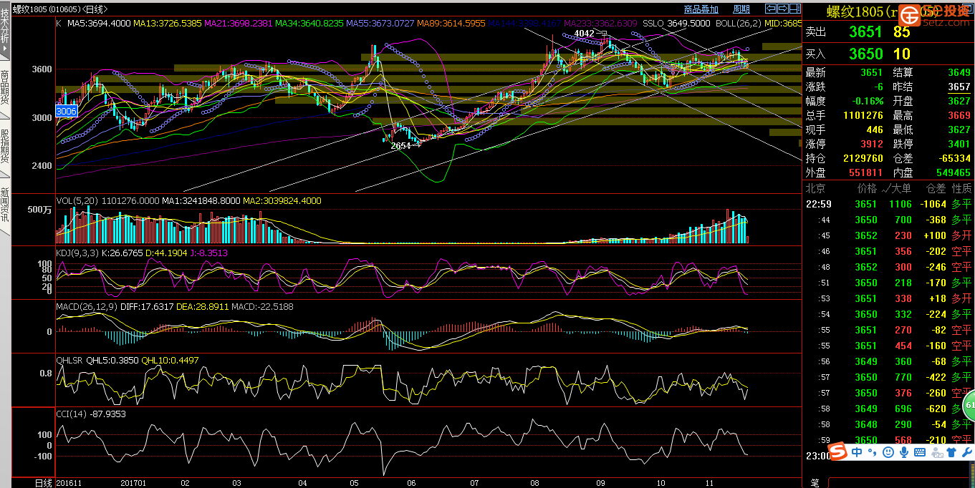
Task: Click the MA5:3694.4000 moving average label
Action: (x=99, y=24)
